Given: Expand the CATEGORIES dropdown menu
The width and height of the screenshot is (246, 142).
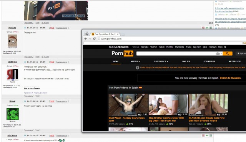Looking at the screenshot, I should point(161,61).
